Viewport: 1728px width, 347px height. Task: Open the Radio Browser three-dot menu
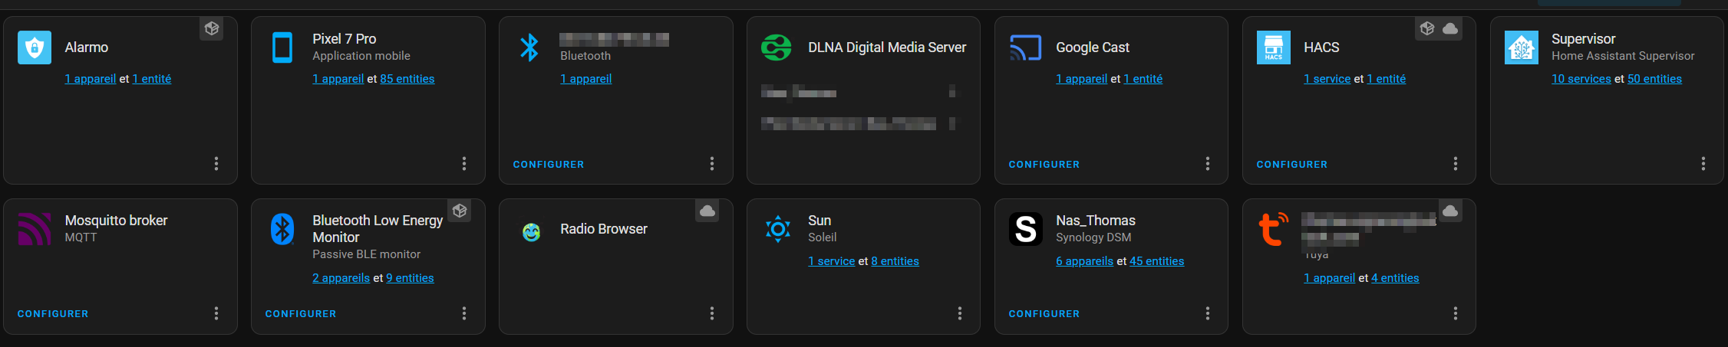[712, 313]
